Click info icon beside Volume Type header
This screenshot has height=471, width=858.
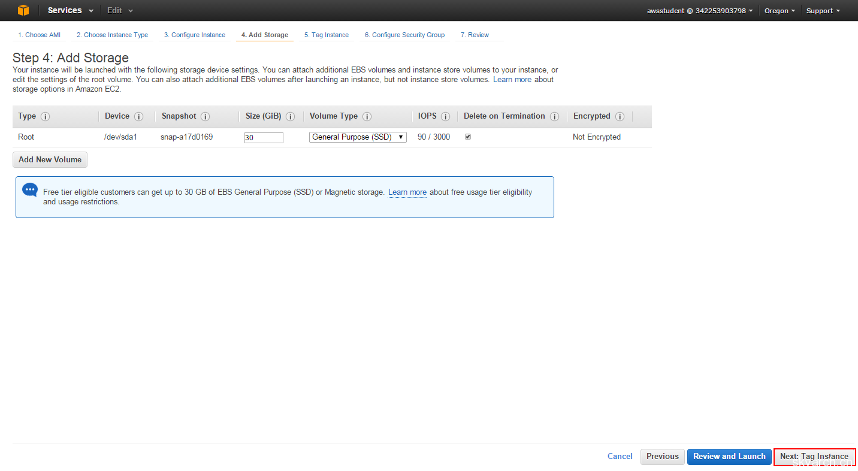(x=367, y=117)
